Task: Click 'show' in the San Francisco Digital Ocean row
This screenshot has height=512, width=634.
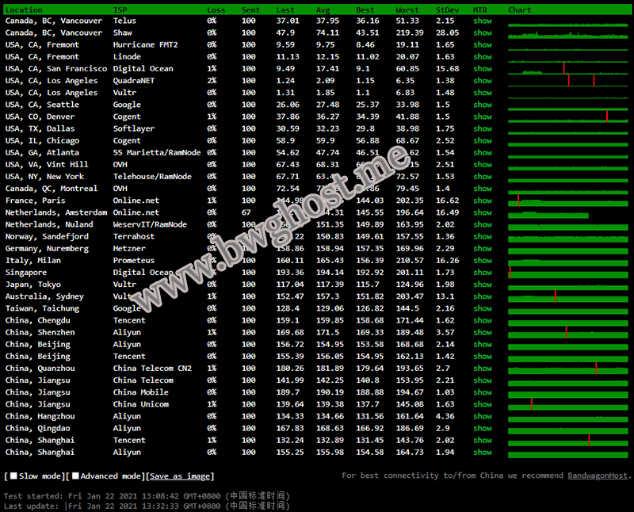Action: (x=483, y=69)
